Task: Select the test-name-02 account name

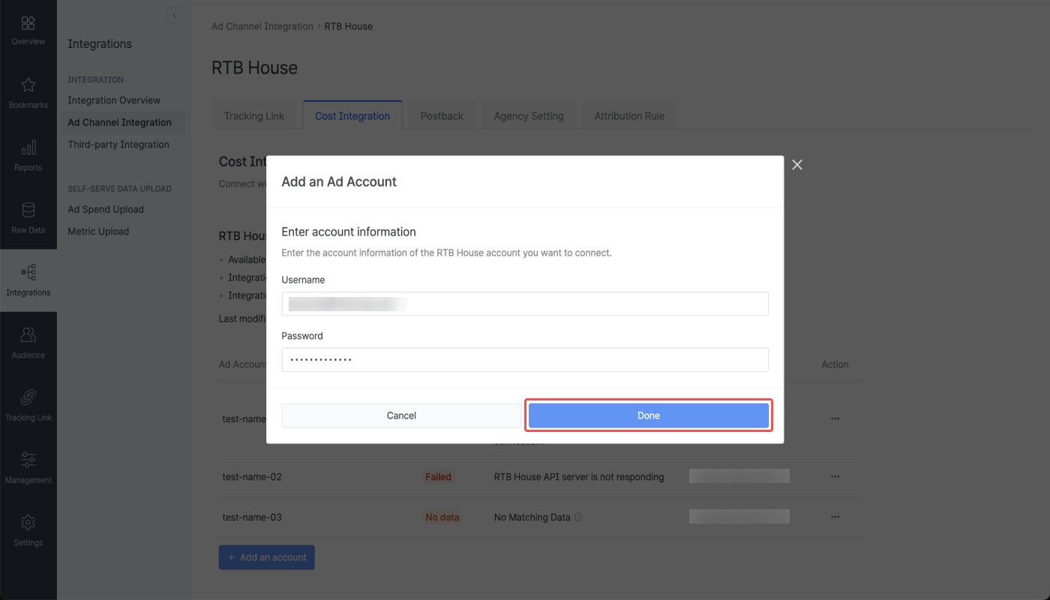Action: pos(252,477)
